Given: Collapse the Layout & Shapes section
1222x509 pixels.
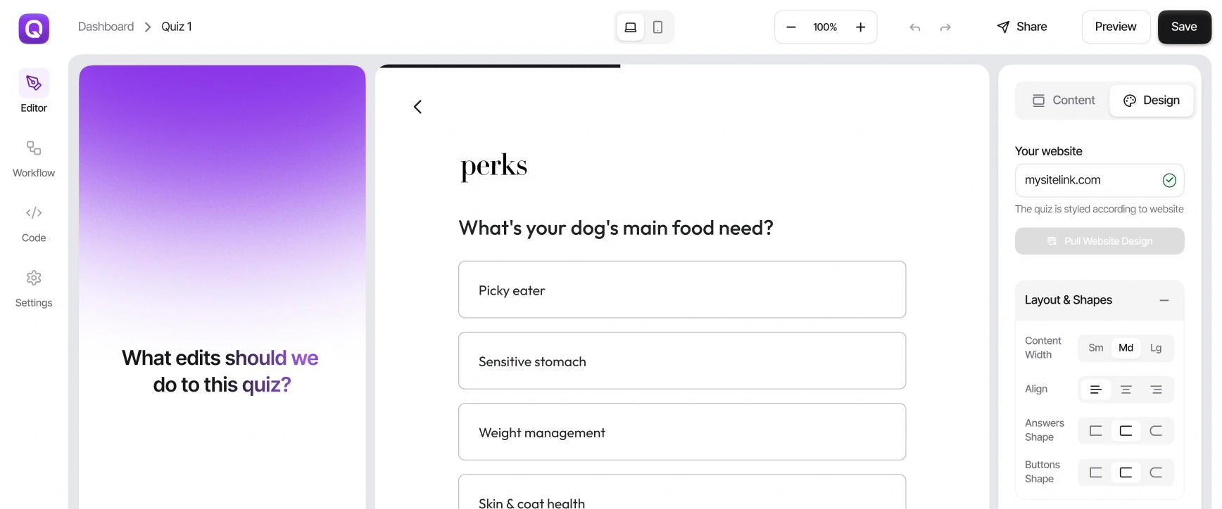Looking at the screenshot, I should [1164, 300].
